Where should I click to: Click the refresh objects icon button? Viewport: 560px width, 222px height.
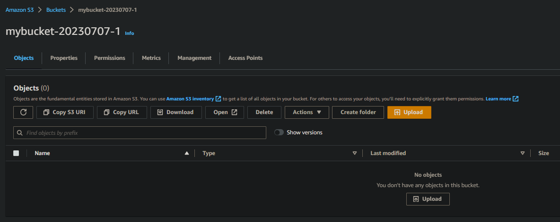point(23,112)
